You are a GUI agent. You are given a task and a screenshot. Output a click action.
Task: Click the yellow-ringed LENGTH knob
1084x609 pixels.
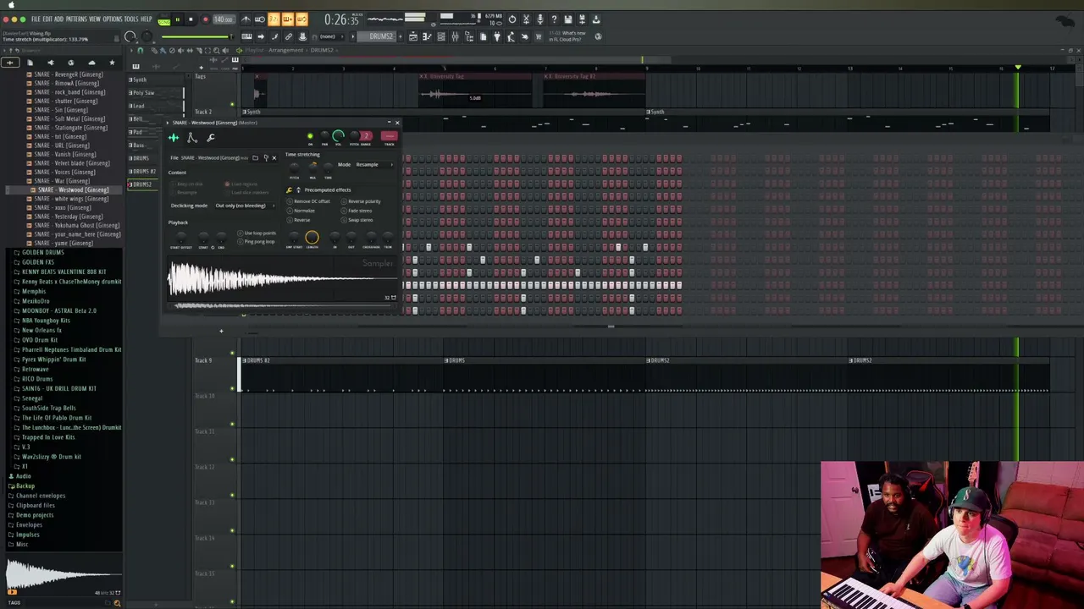tap(312, 238)
